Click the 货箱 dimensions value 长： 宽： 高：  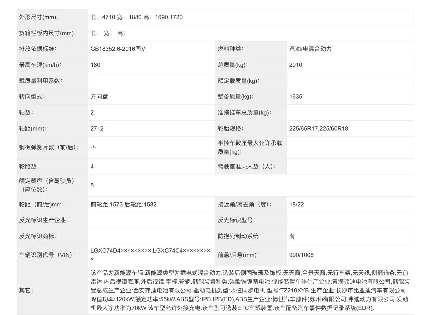108,33
